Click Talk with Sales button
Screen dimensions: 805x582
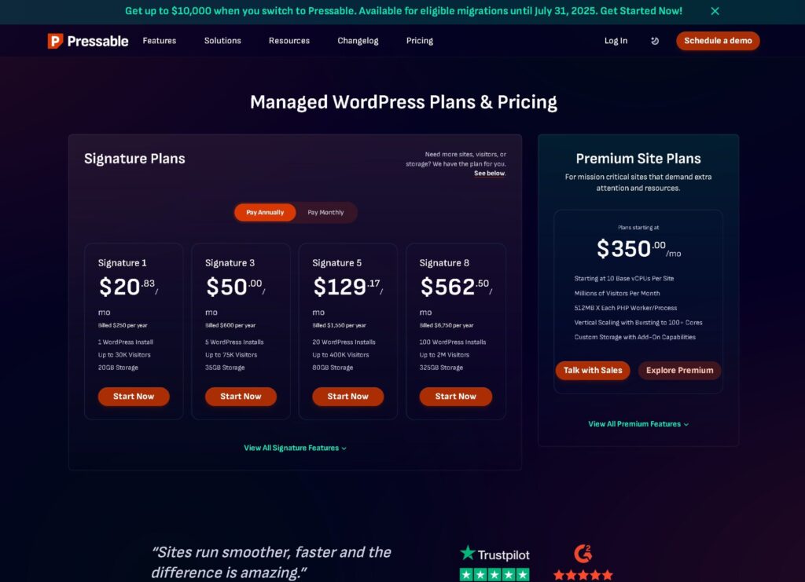[593, 370]
